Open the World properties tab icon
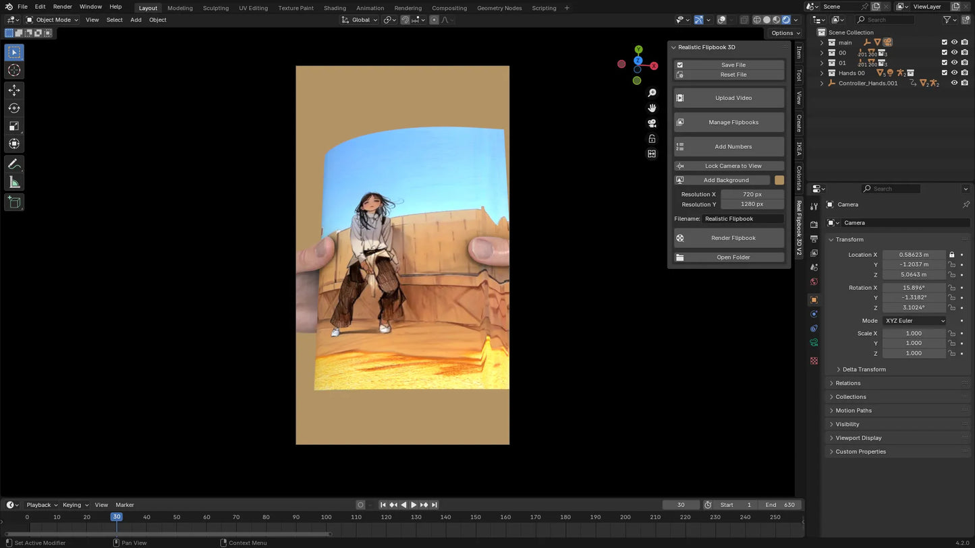 click(814, 282)
